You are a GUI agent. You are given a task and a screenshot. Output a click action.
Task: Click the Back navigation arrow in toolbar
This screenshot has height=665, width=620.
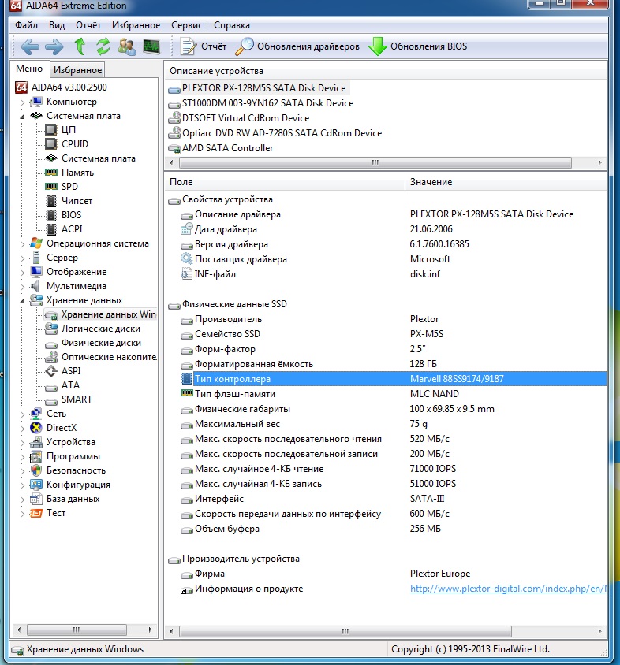(x=30, y=46)
